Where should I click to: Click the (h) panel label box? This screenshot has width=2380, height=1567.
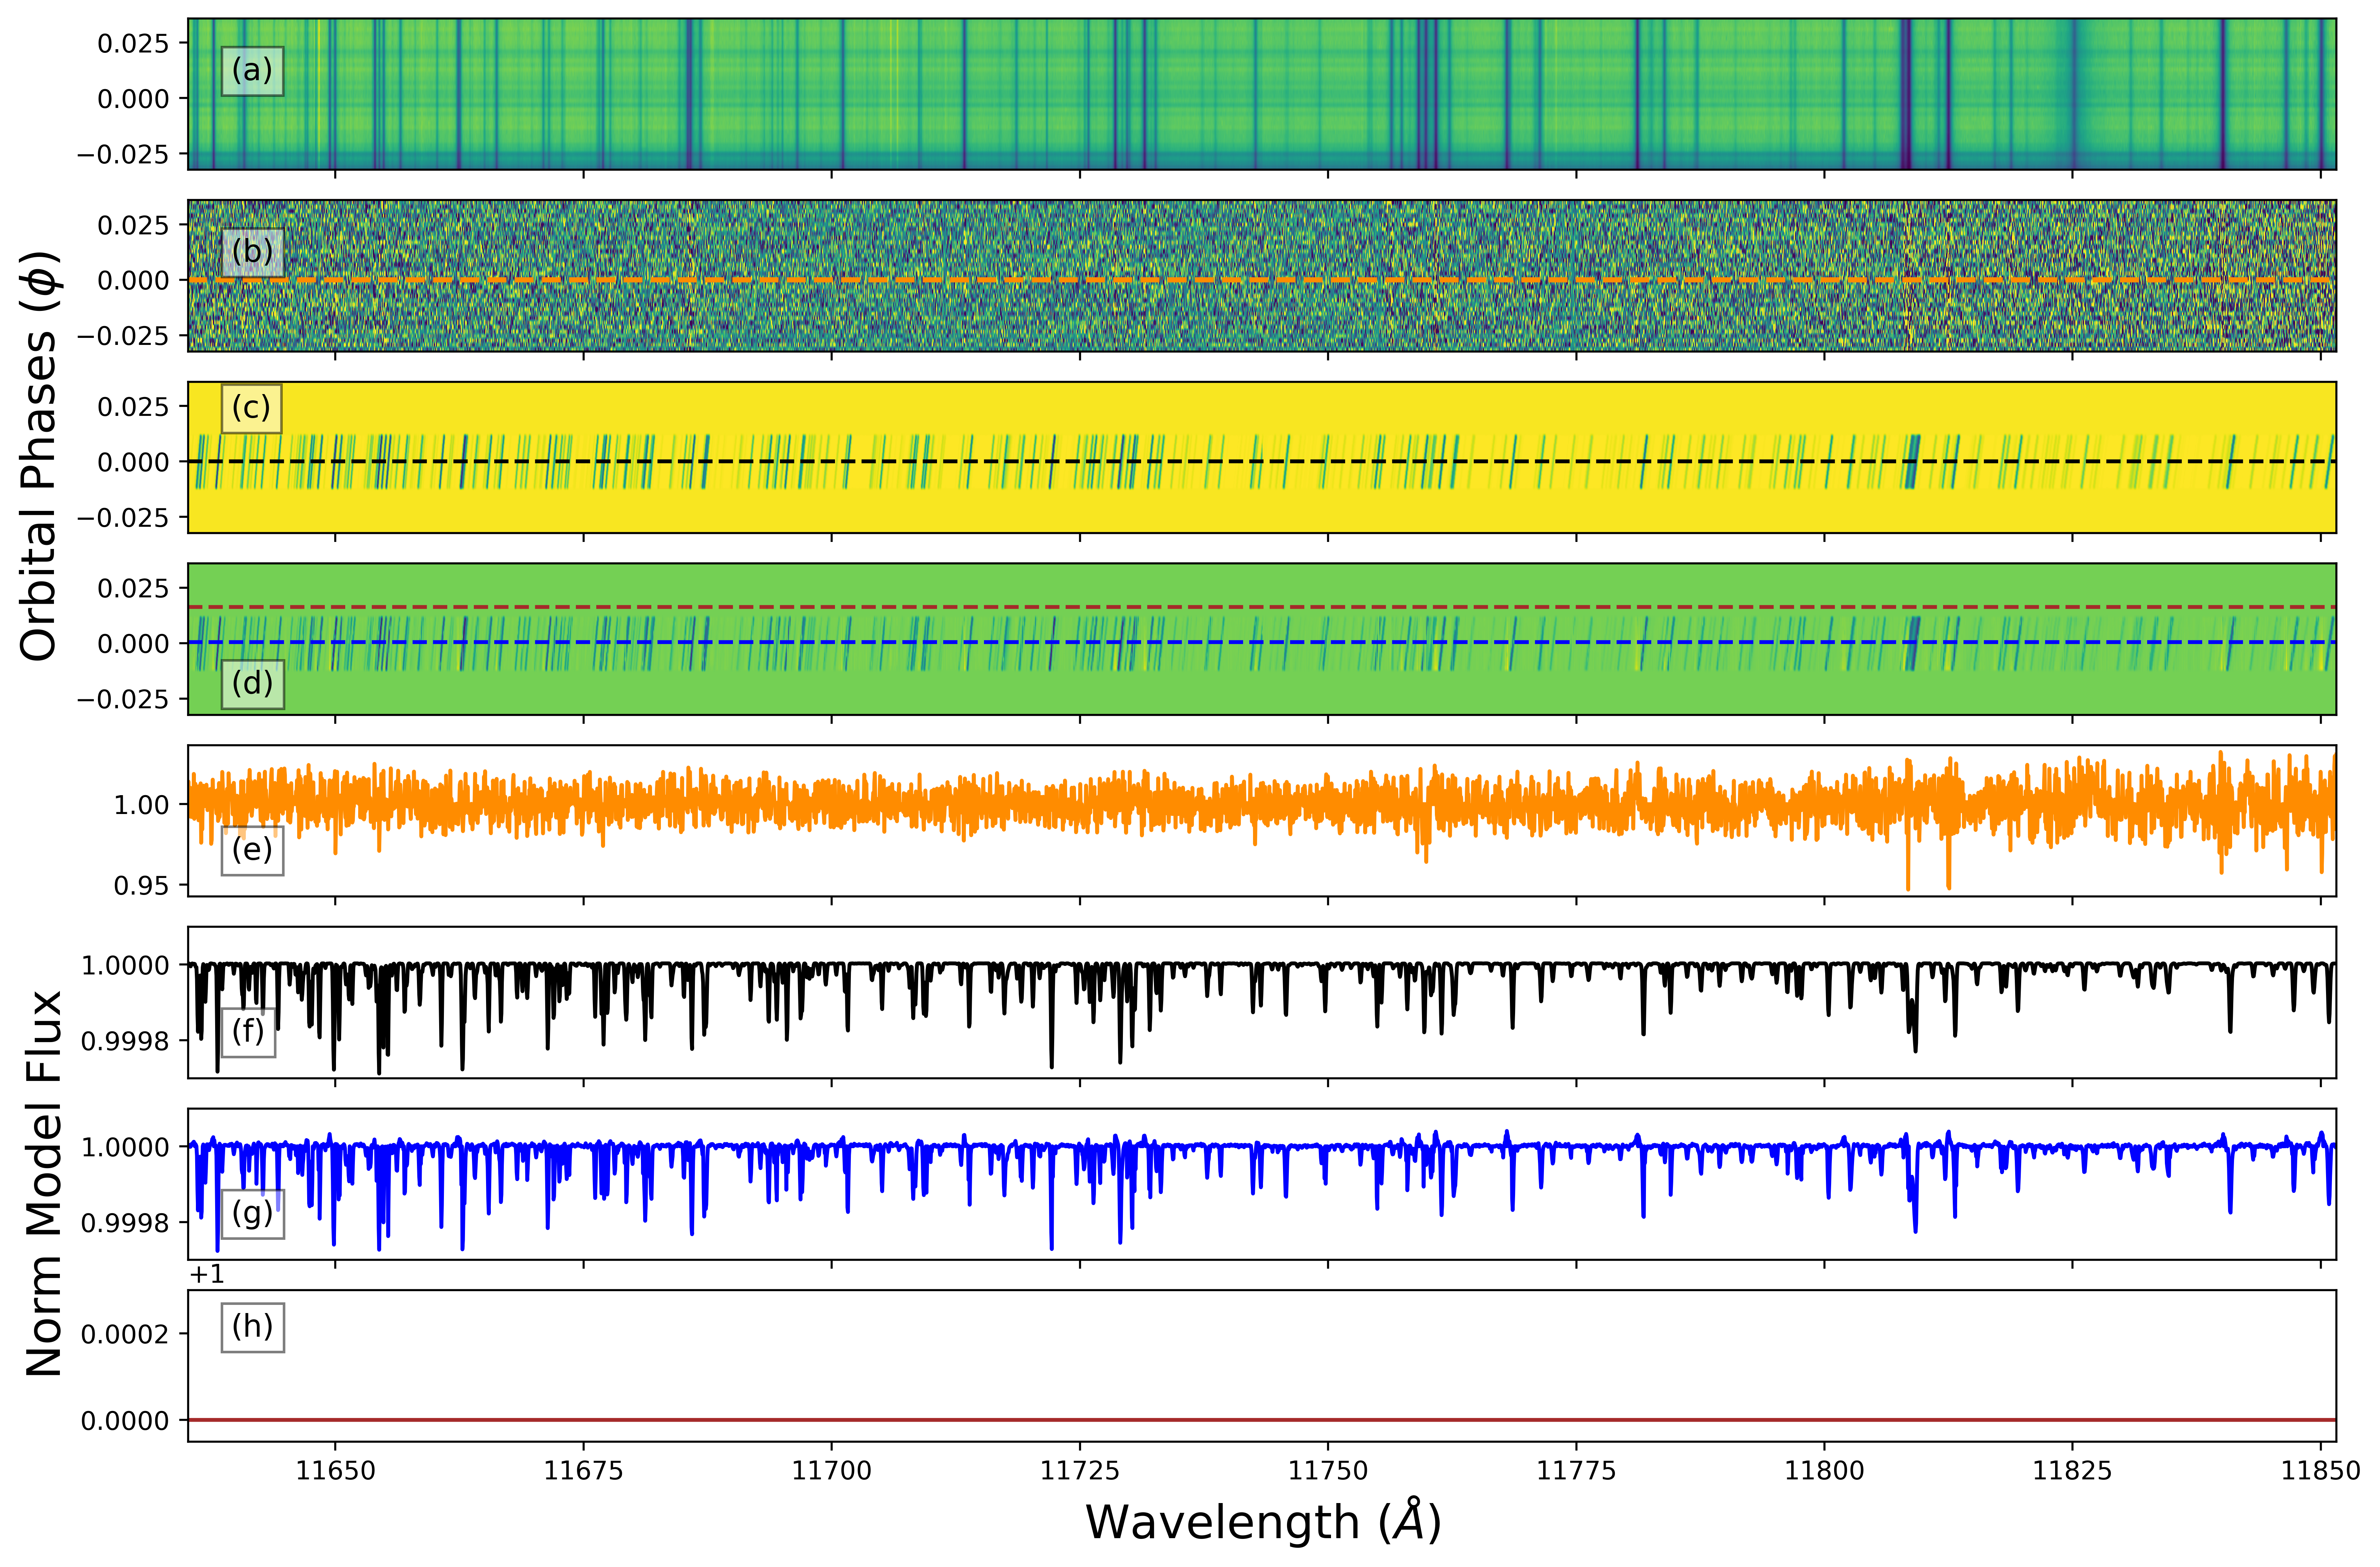tap(252, 1327)
